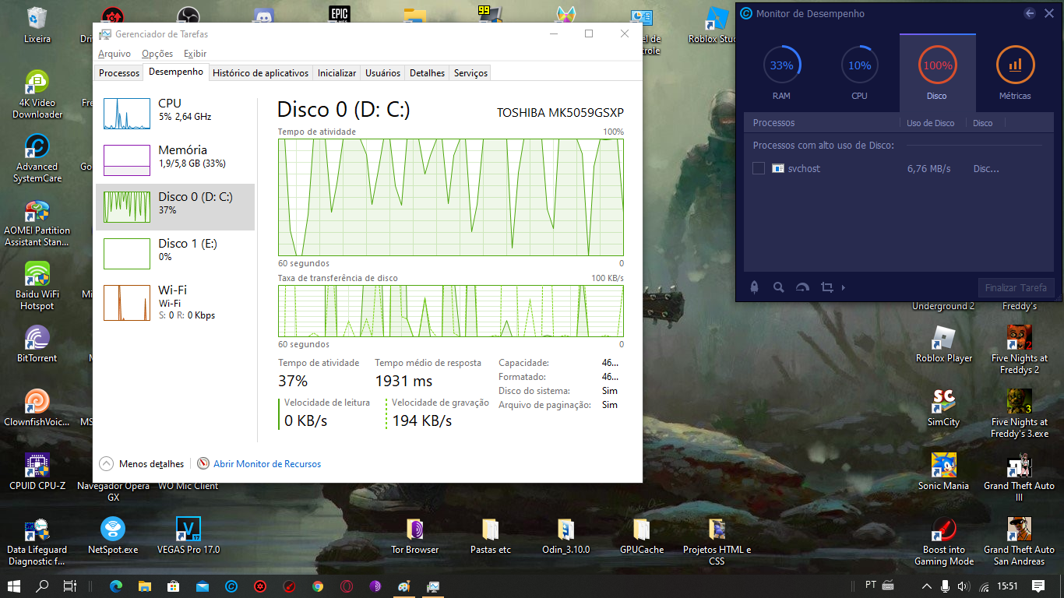Screen dimensions: 1064x598
Task: Open NetSpot.exe desktop icon
Action: (113, 536)
